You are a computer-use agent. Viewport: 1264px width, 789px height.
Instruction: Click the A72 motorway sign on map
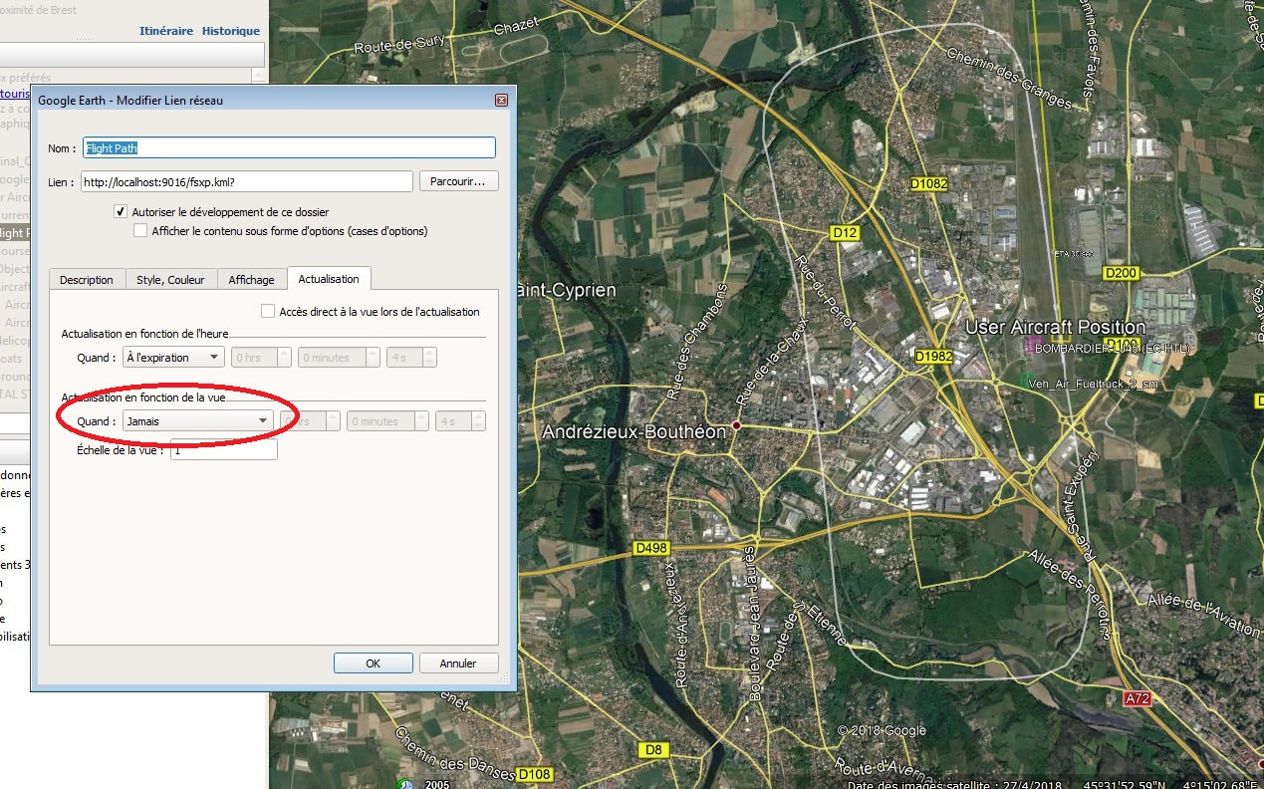tap(1137, 699)
